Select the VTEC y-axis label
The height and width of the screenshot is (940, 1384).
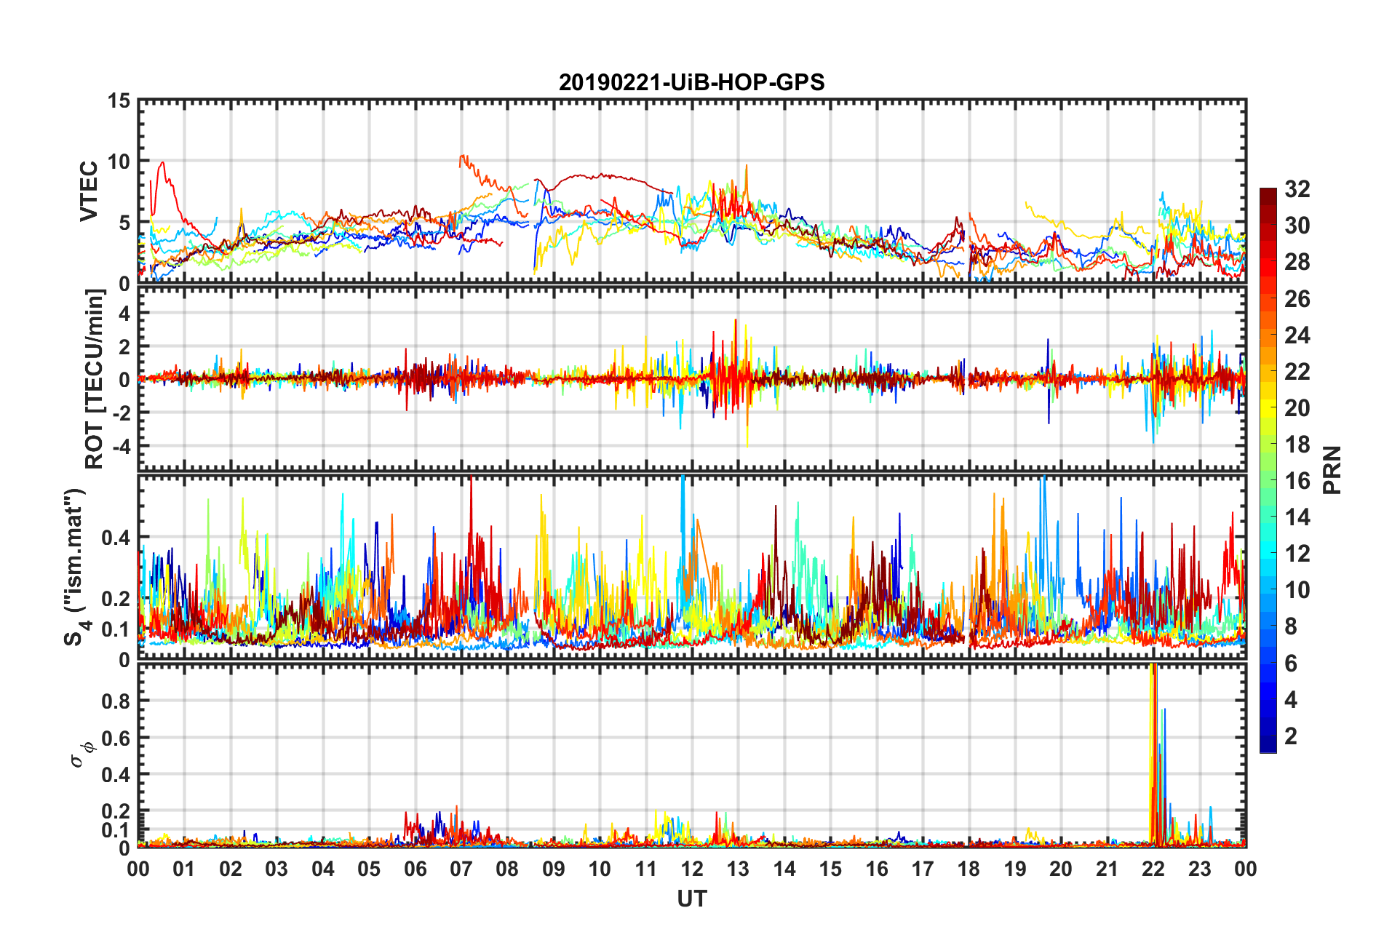coord(88,191)
